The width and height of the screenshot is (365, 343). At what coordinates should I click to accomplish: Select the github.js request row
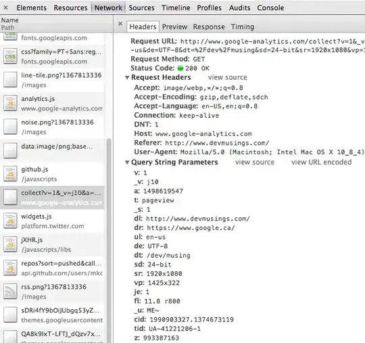tap(52, 174)
